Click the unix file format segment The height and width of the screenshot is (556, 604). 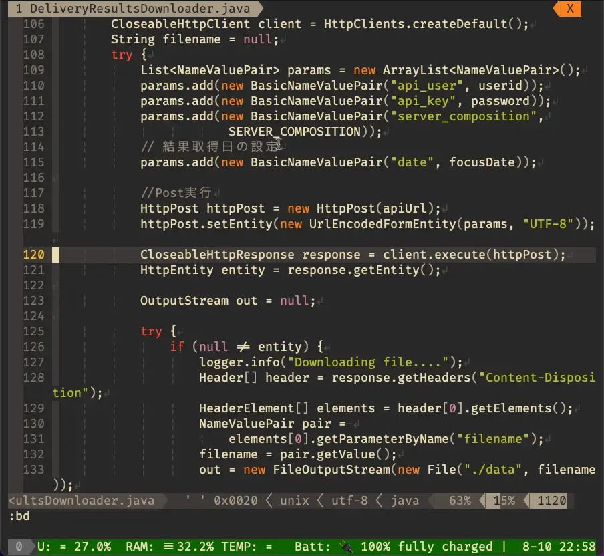pos(295,501)
